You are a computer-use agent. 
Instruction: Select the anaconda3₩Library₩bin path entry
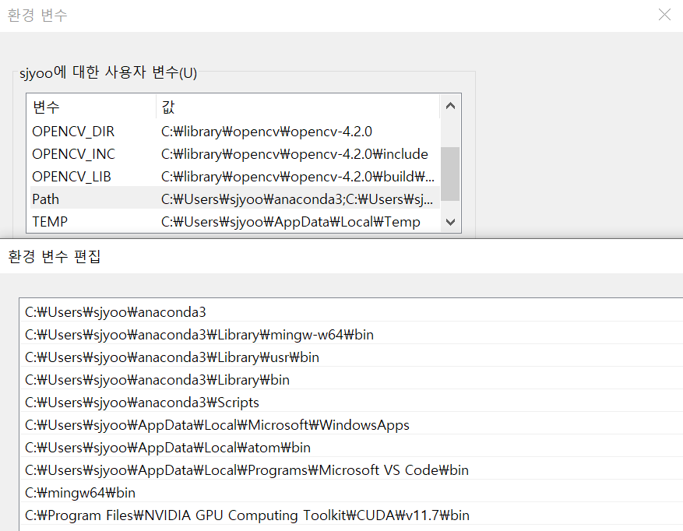351,380
